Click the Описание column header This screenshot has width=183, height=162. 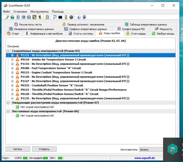click(x=13, y=46)
